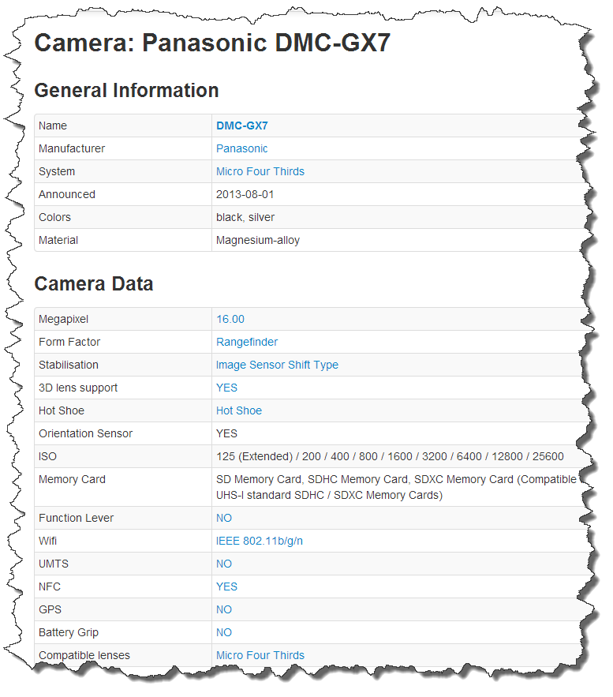Click the GPS row label
The width and height of the screenshot is (613, 697).
50,609
